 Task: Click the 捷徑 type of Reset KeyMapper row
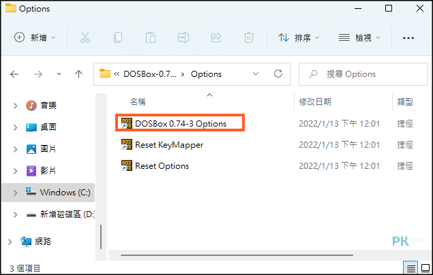click(405, 145)
